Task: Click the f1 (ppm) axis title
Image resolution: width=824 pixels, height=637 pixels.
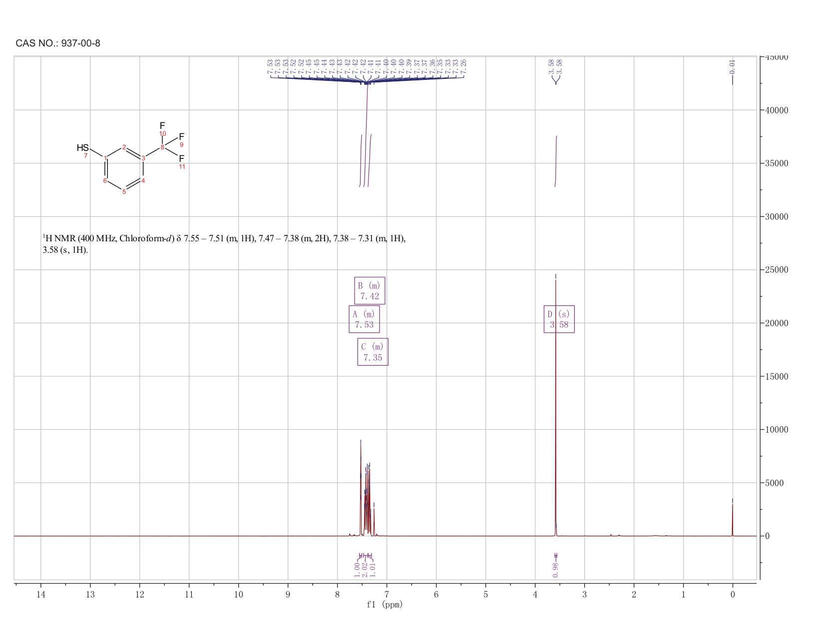Action: [385, 605]
